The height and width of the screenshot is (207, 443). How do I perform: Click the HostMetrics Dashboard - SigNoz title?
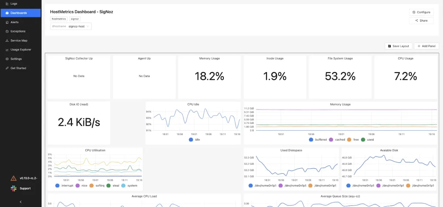[x=82, y=12]
